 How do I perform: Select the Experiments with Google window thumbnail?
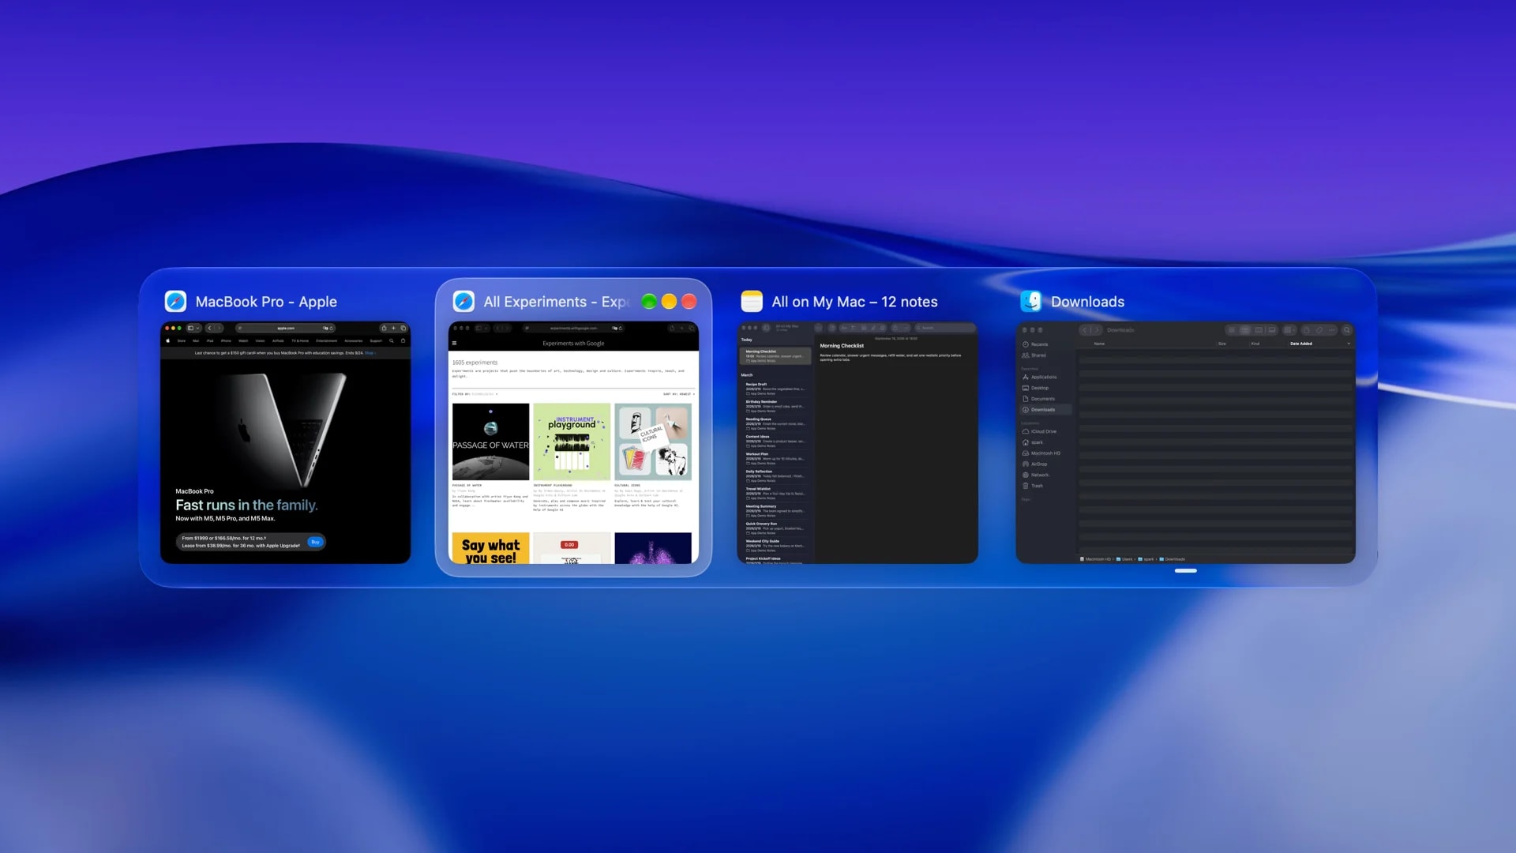point(573,442)
